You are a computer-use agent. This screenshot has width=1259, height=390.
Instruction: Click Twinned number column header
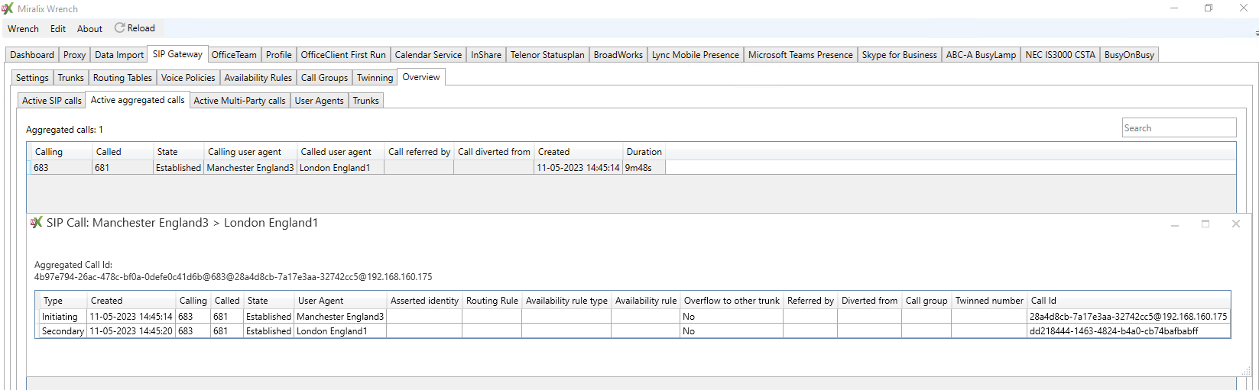click(989, 301)
